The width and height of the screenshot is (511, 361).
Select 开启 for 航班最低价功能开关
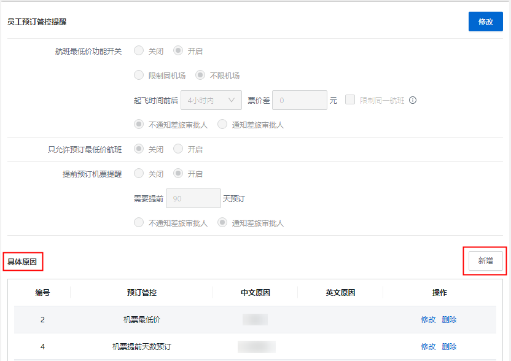(178, 51)
